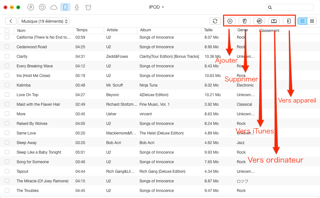The width and height of the screenshot is (320, 198).
Task: Select the song Sleep Like a Baby Tonight
Action: click(39, 152)
